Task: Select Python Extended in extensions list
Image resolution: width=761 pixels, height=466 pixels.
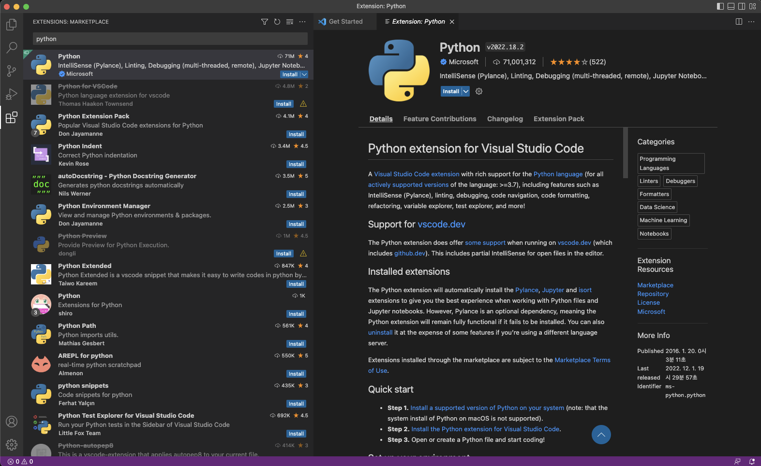Action: click(168, 274)
